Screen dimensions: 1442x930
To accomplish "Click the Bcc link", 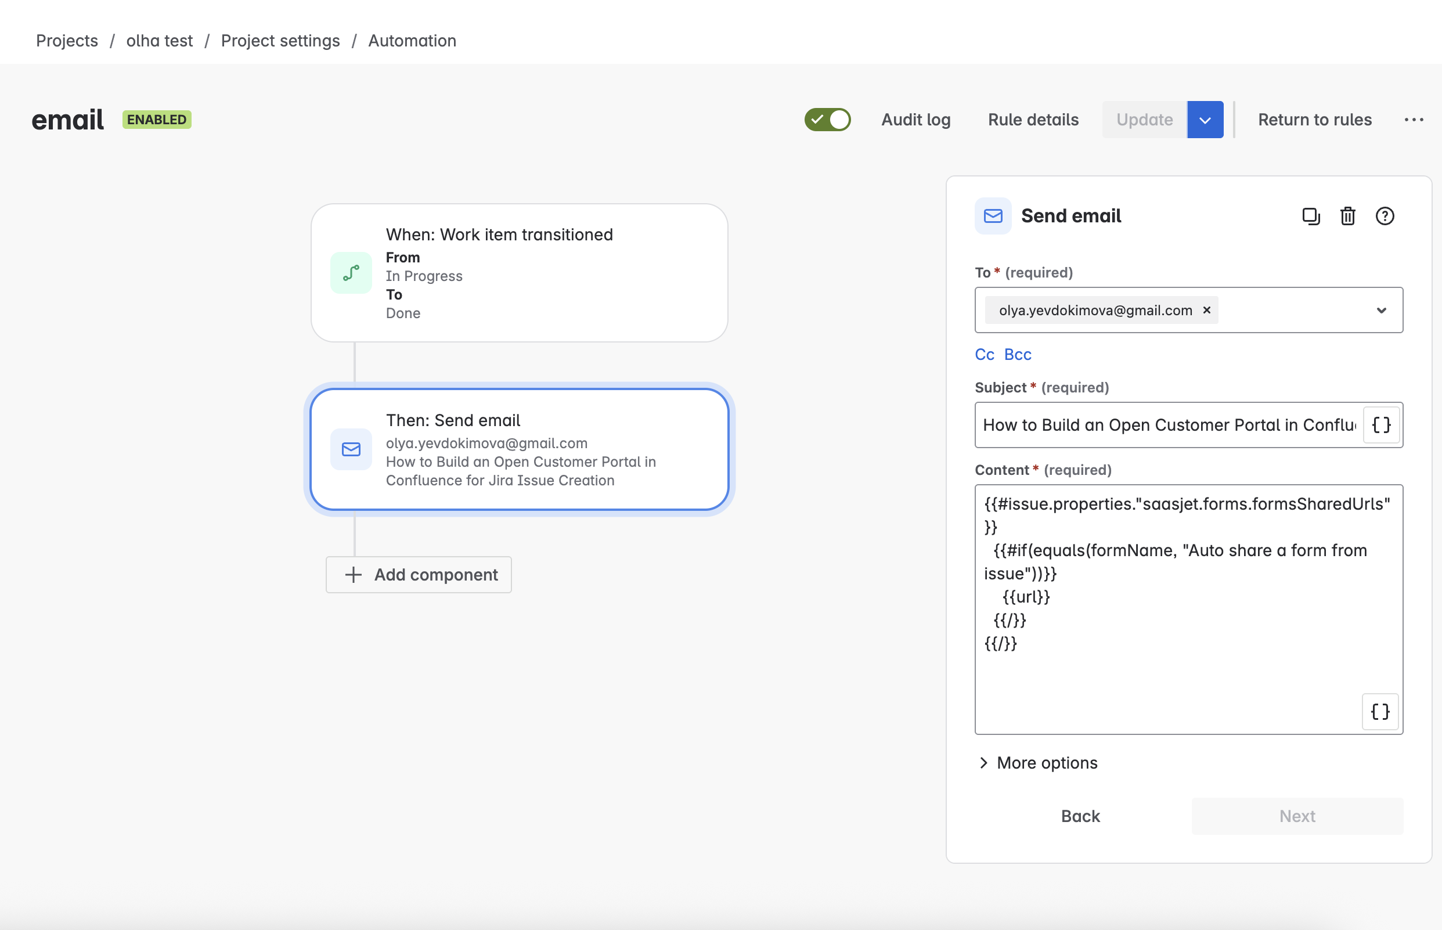I will coord(1018,355).
